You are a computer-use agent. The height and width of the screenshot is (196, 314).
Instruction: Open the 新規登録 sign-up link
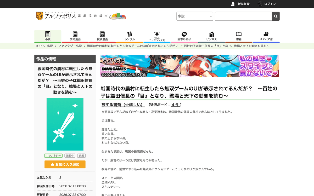[243, 4]
